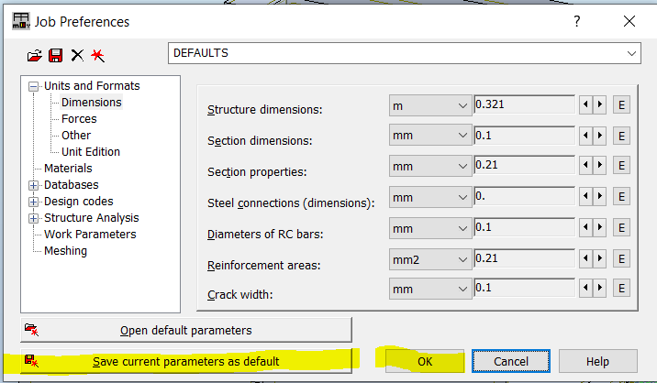The width and height of the screenshot is (657, 383).
Task: Click the question mark help icon in title bar
Action: pos(577,21)
